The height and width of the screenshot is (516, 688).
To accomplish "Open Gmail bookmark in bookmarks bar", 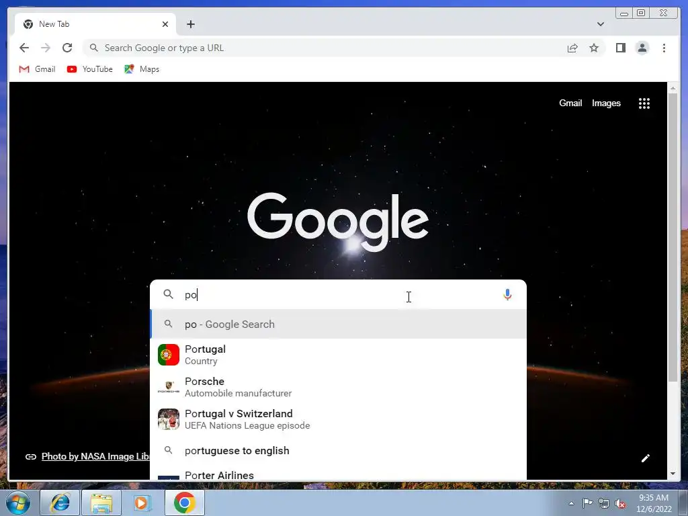I will tap(38, 69).
